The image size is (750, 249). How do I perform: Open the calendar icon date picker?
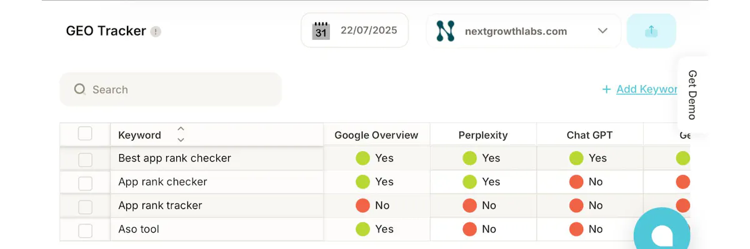pos(321,31)
